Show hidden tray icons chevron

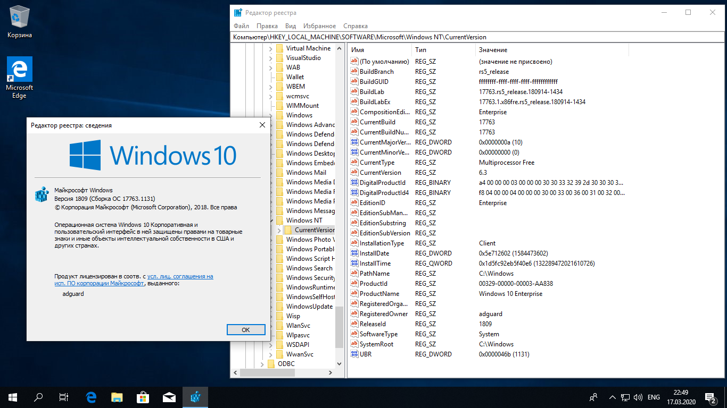612,397
